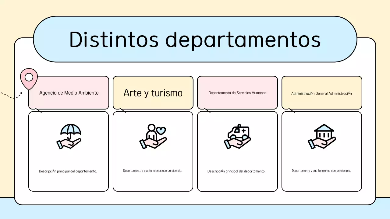This screenshot has width=390, height=219.
Task: Click the pink location pin marker
Action: pyautogui.click(x=29, y=78)
